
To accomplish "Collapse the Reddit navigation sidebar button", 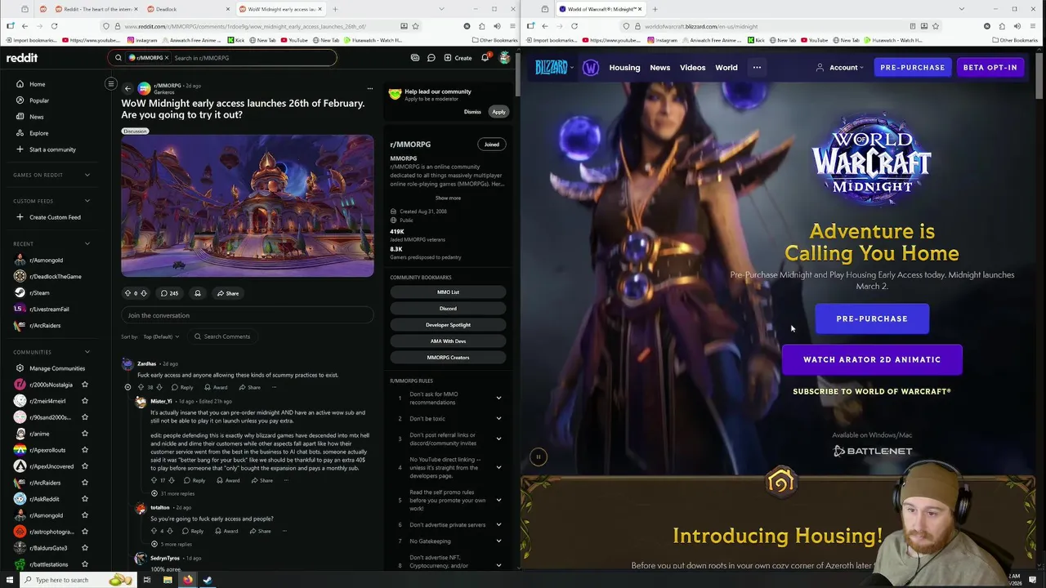I will (111, 83).
